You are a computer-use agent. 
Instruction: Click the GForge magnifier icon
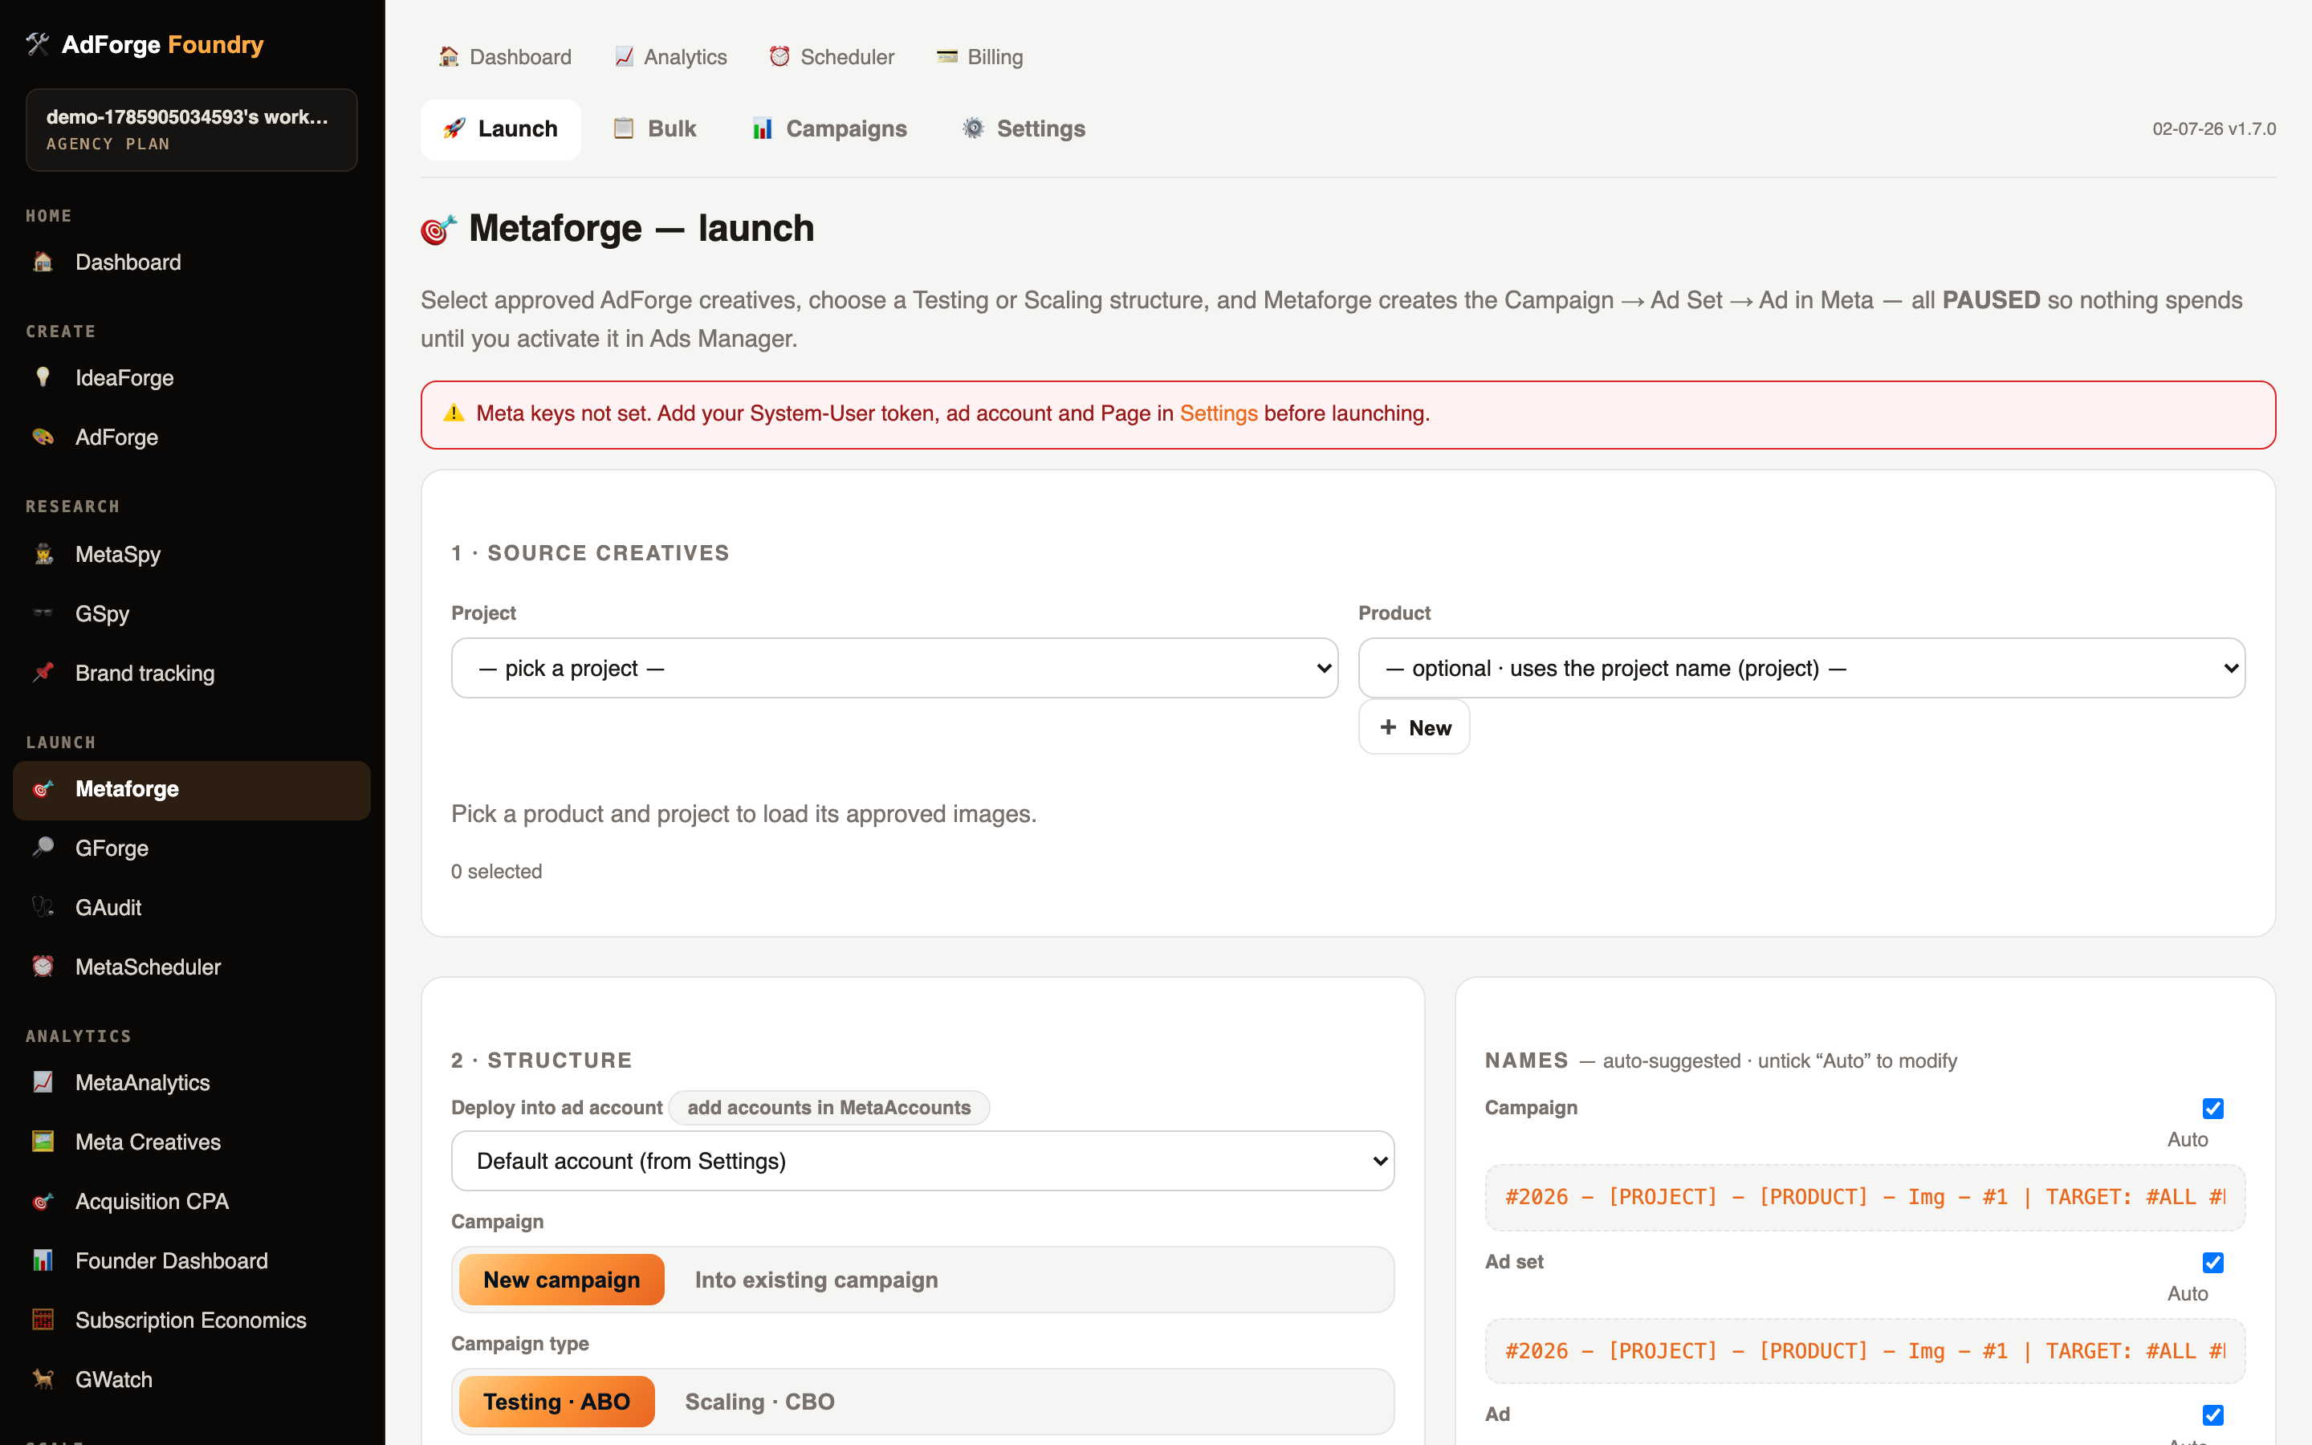click(43, 849)
